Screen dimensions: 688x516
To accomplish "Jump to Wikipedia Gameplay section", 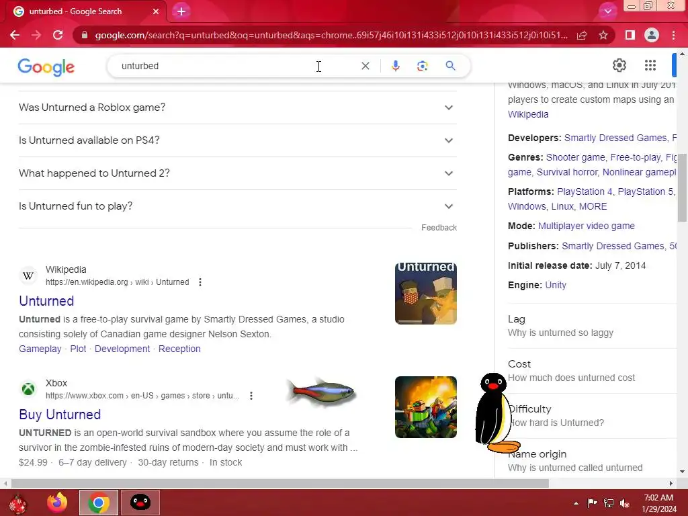I will [40, 349].
